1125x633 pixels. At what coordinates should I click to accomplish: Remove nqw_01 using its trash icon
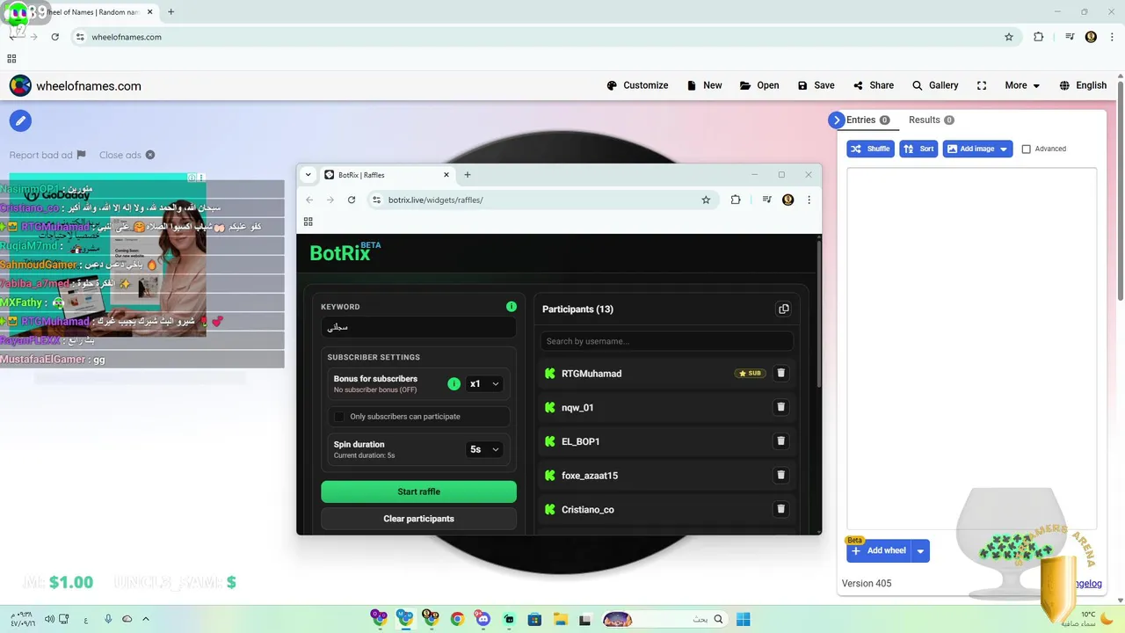780,407
